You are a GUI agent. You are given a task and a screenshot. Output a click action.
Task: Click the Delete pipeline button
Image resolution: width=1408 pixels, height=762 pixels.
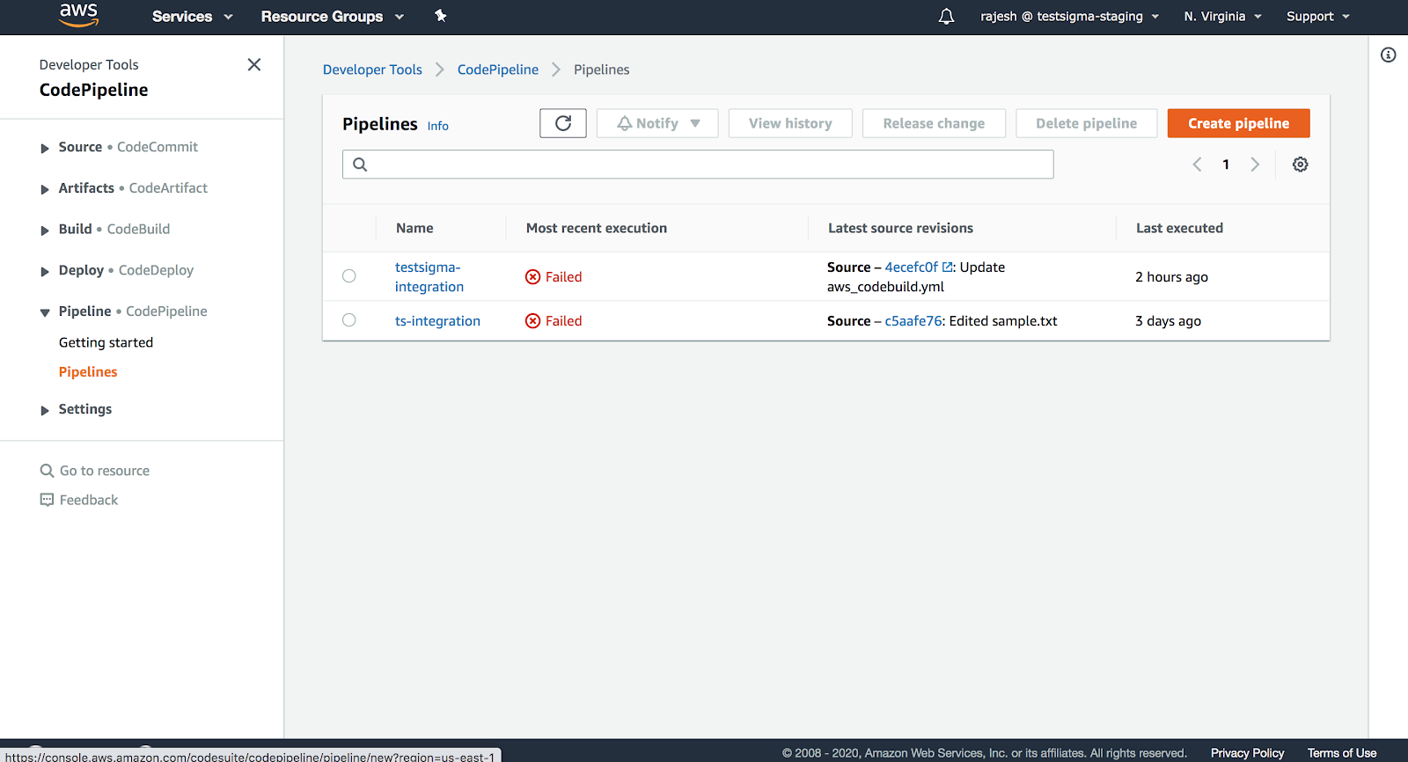coord(1086,123)
